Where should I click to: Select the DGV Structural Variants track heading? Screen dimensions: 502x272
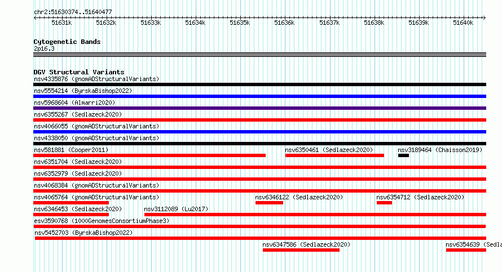[79, 72]
